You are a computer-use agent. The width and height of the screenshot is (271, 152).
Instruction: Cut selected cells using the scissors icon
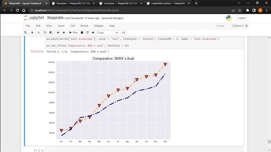click(39, 33)
